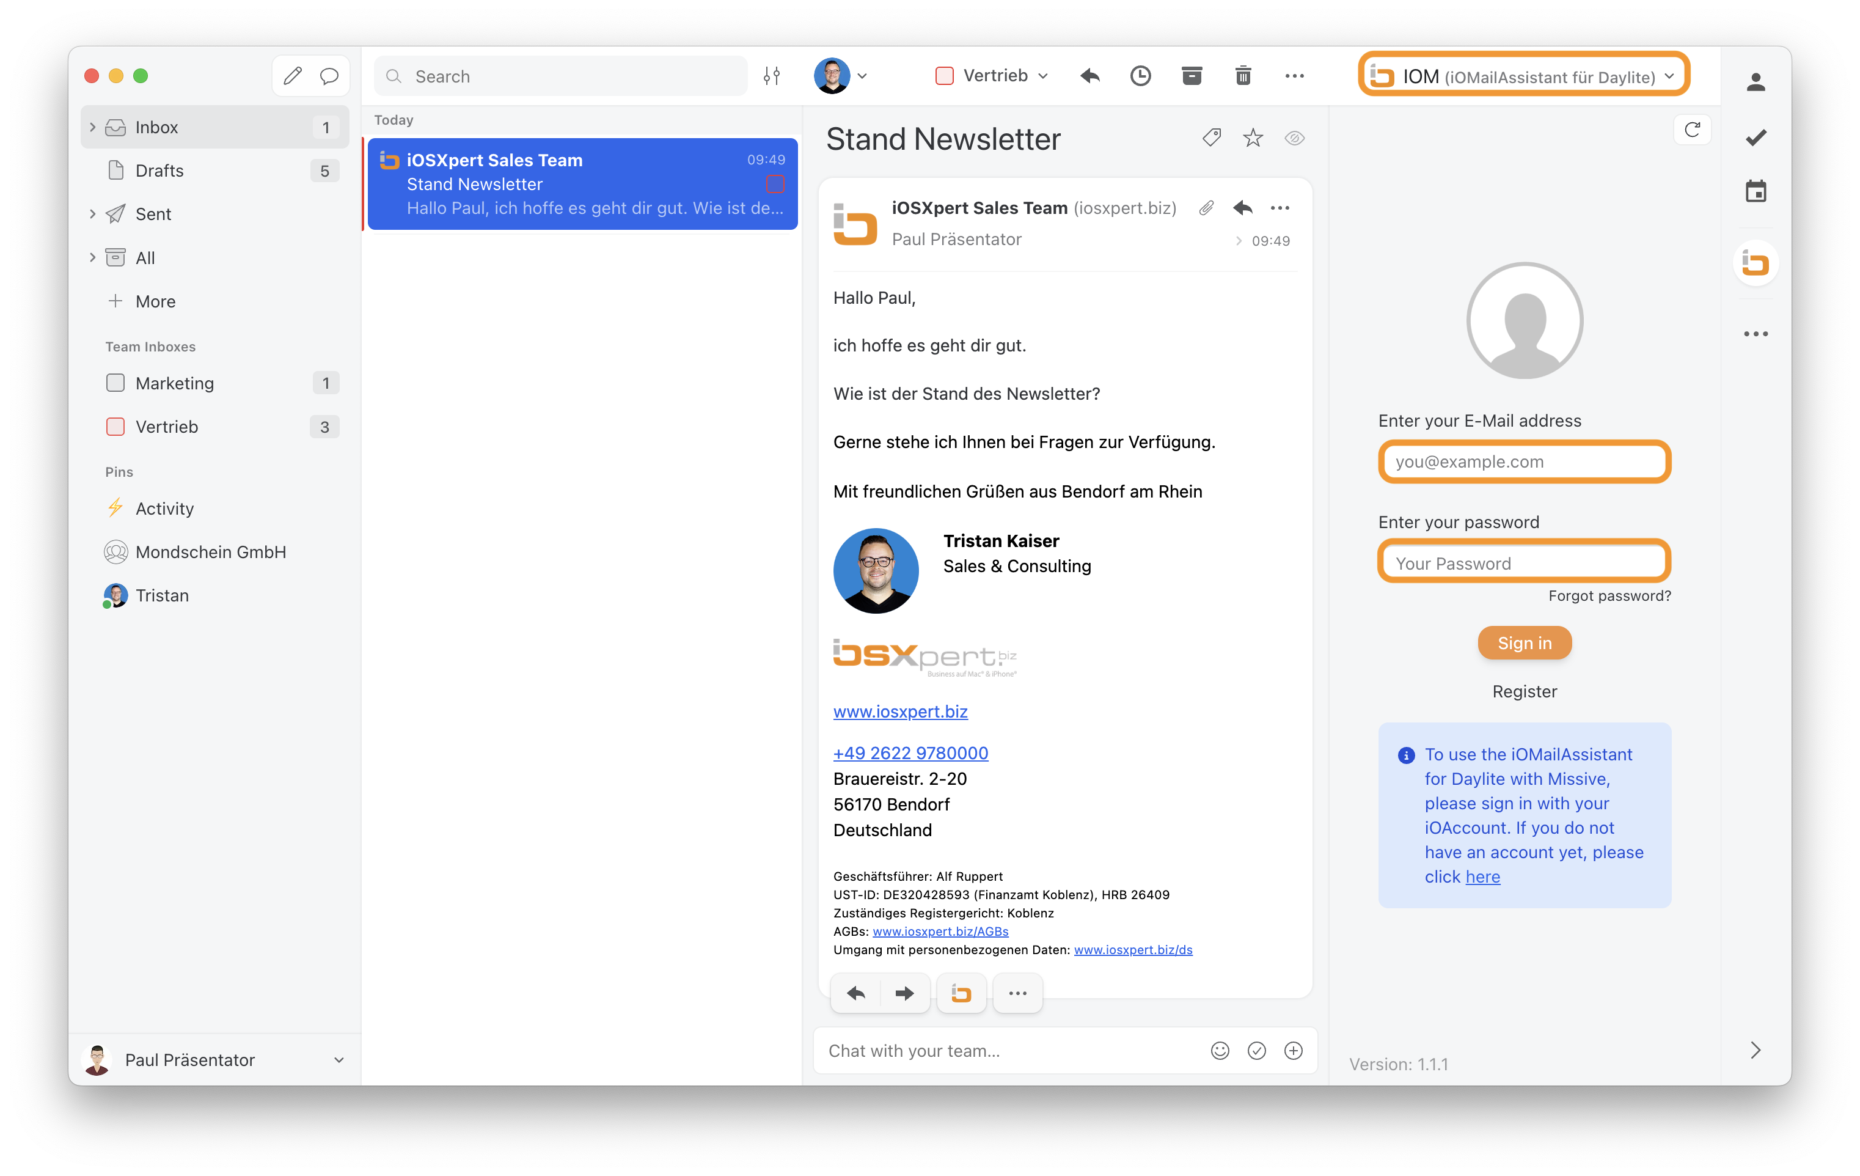Focus the Search field
This screenshot has width=1860, height=1176.
tap(562, 76)
